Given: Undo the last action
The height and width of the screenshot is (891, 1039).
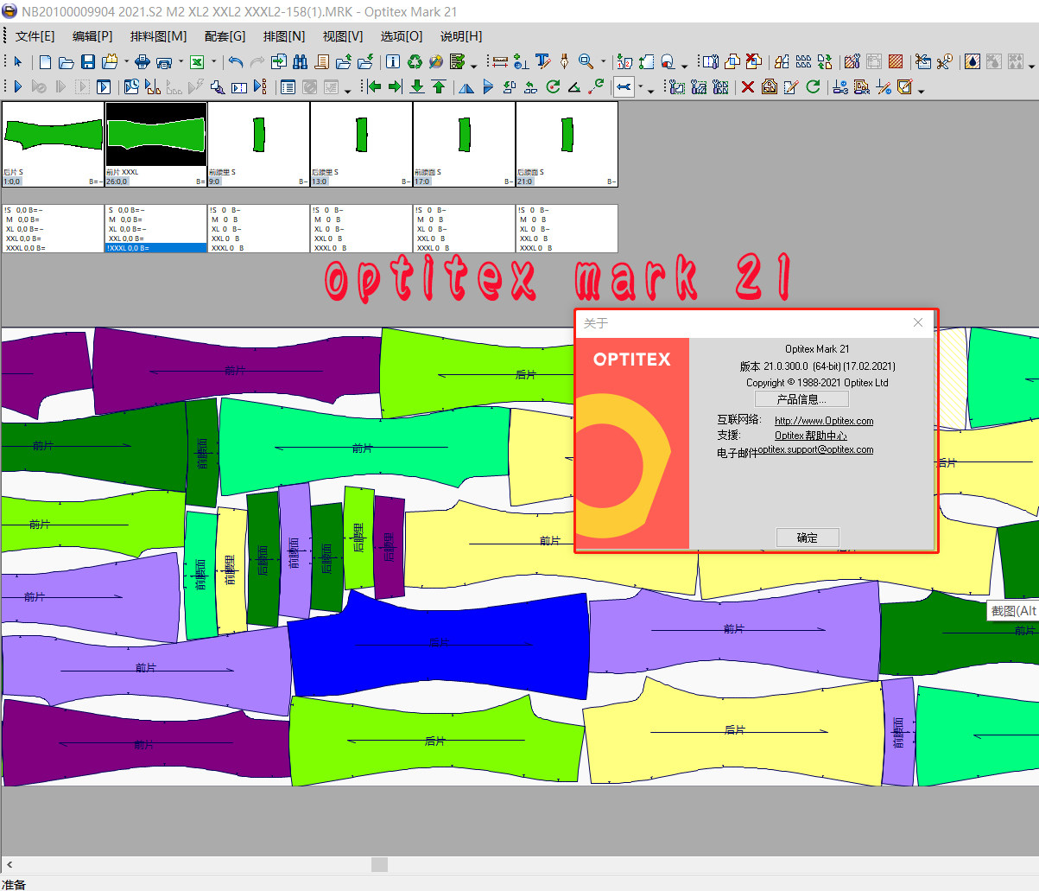Looking at the screenshot, I should [235, 61].
